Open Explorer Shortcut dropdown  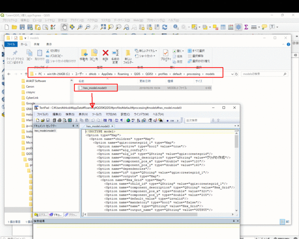[145, 56]
